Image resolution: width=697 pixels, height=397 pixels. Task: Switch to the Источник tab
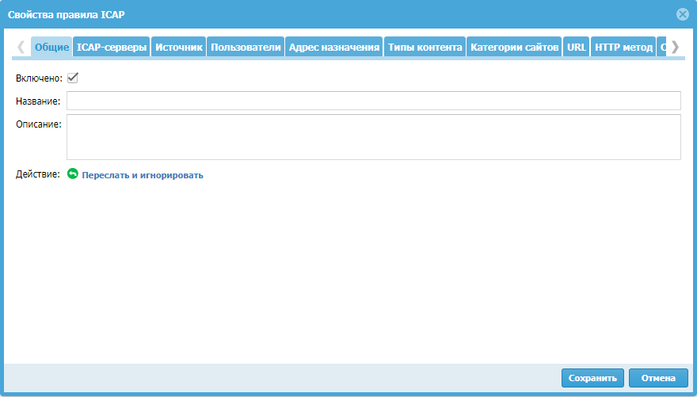coord(179,47)
